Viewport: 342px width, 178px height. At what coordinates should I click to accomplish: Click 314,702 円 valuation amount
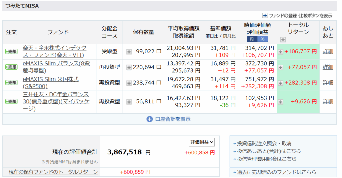259,48
